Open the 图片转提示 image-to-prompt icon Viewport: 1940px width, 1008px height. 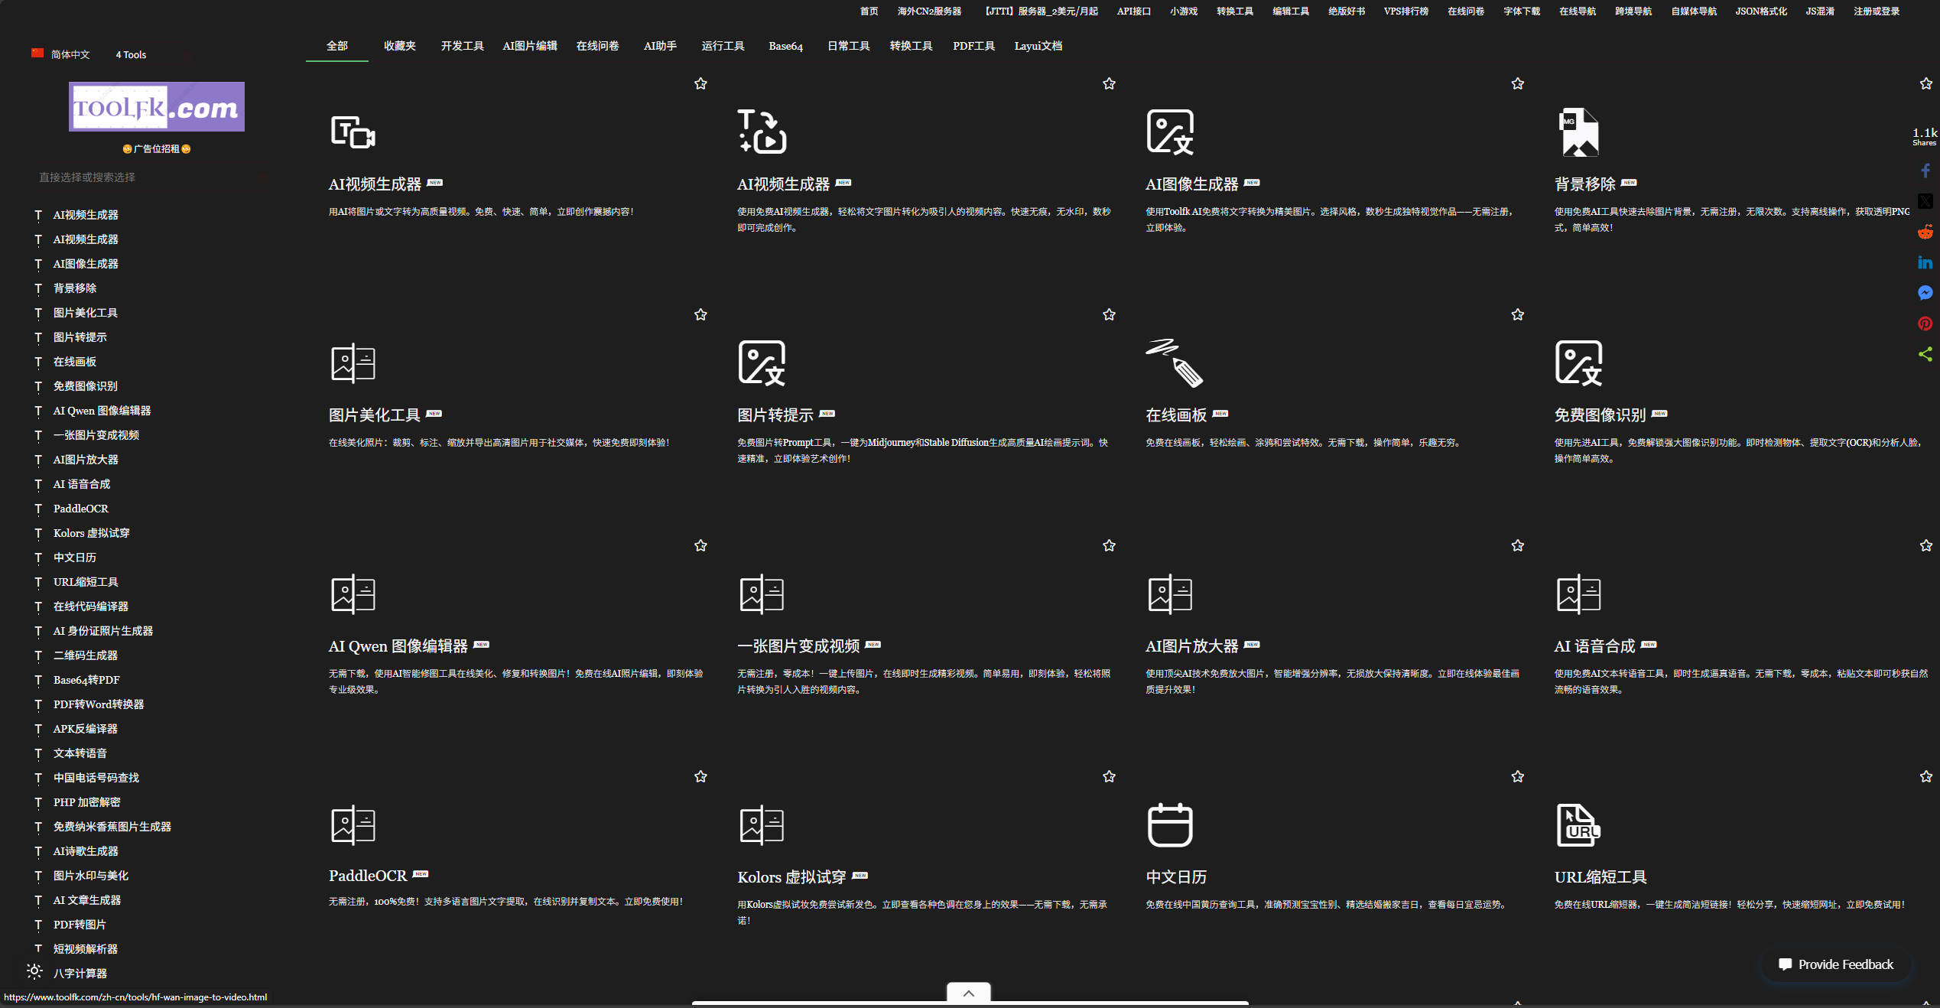click(762, 363)
